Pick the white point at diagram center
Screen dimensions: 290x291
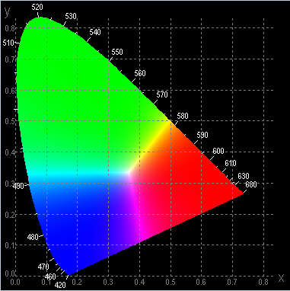[x=130, y=173]
